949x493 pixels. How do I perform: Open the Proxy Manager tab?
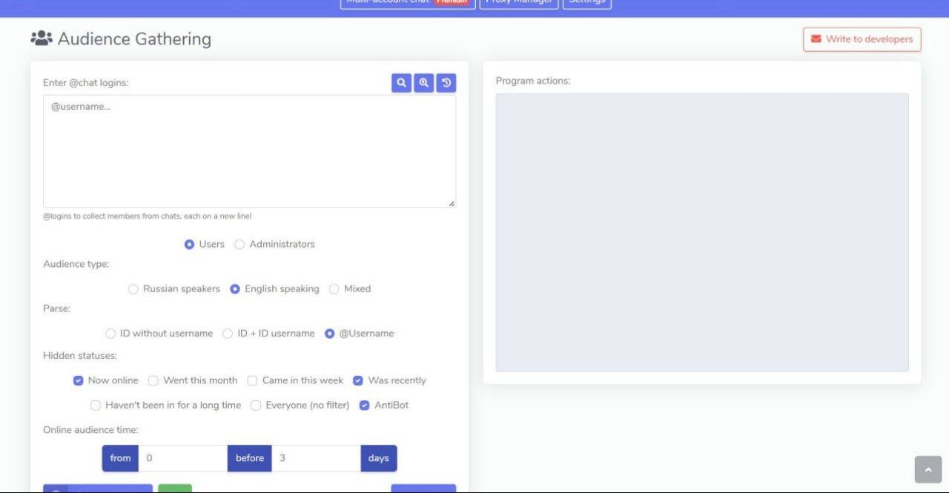pyautogui.click(x=518, y=2)
